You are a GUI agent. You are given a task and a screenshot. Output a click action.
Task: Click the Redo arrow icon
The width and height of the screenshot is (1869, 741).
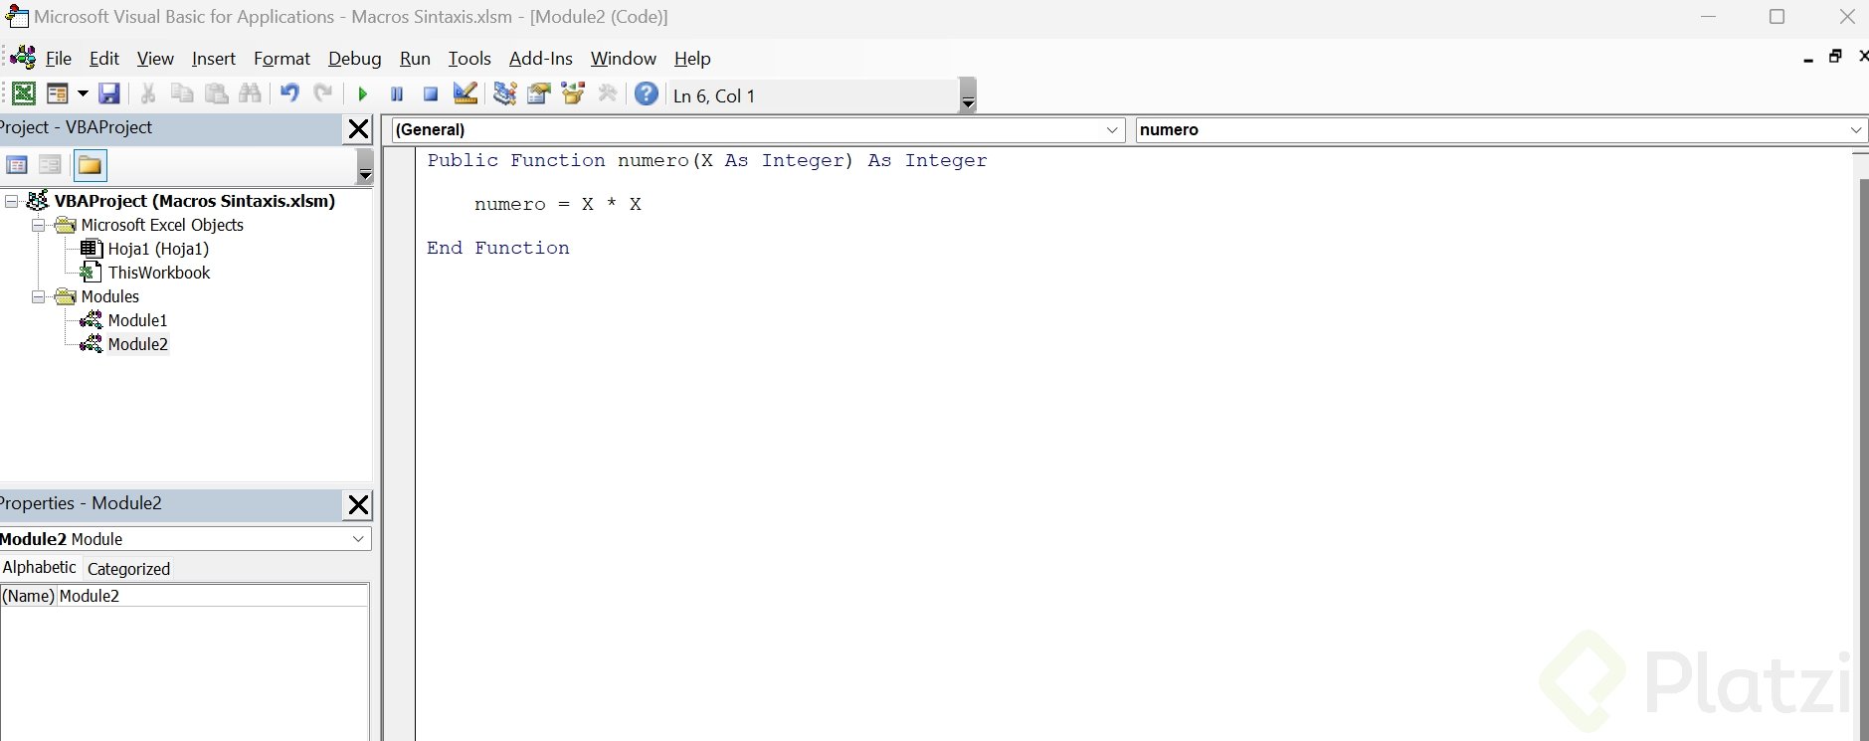point(323,93)
